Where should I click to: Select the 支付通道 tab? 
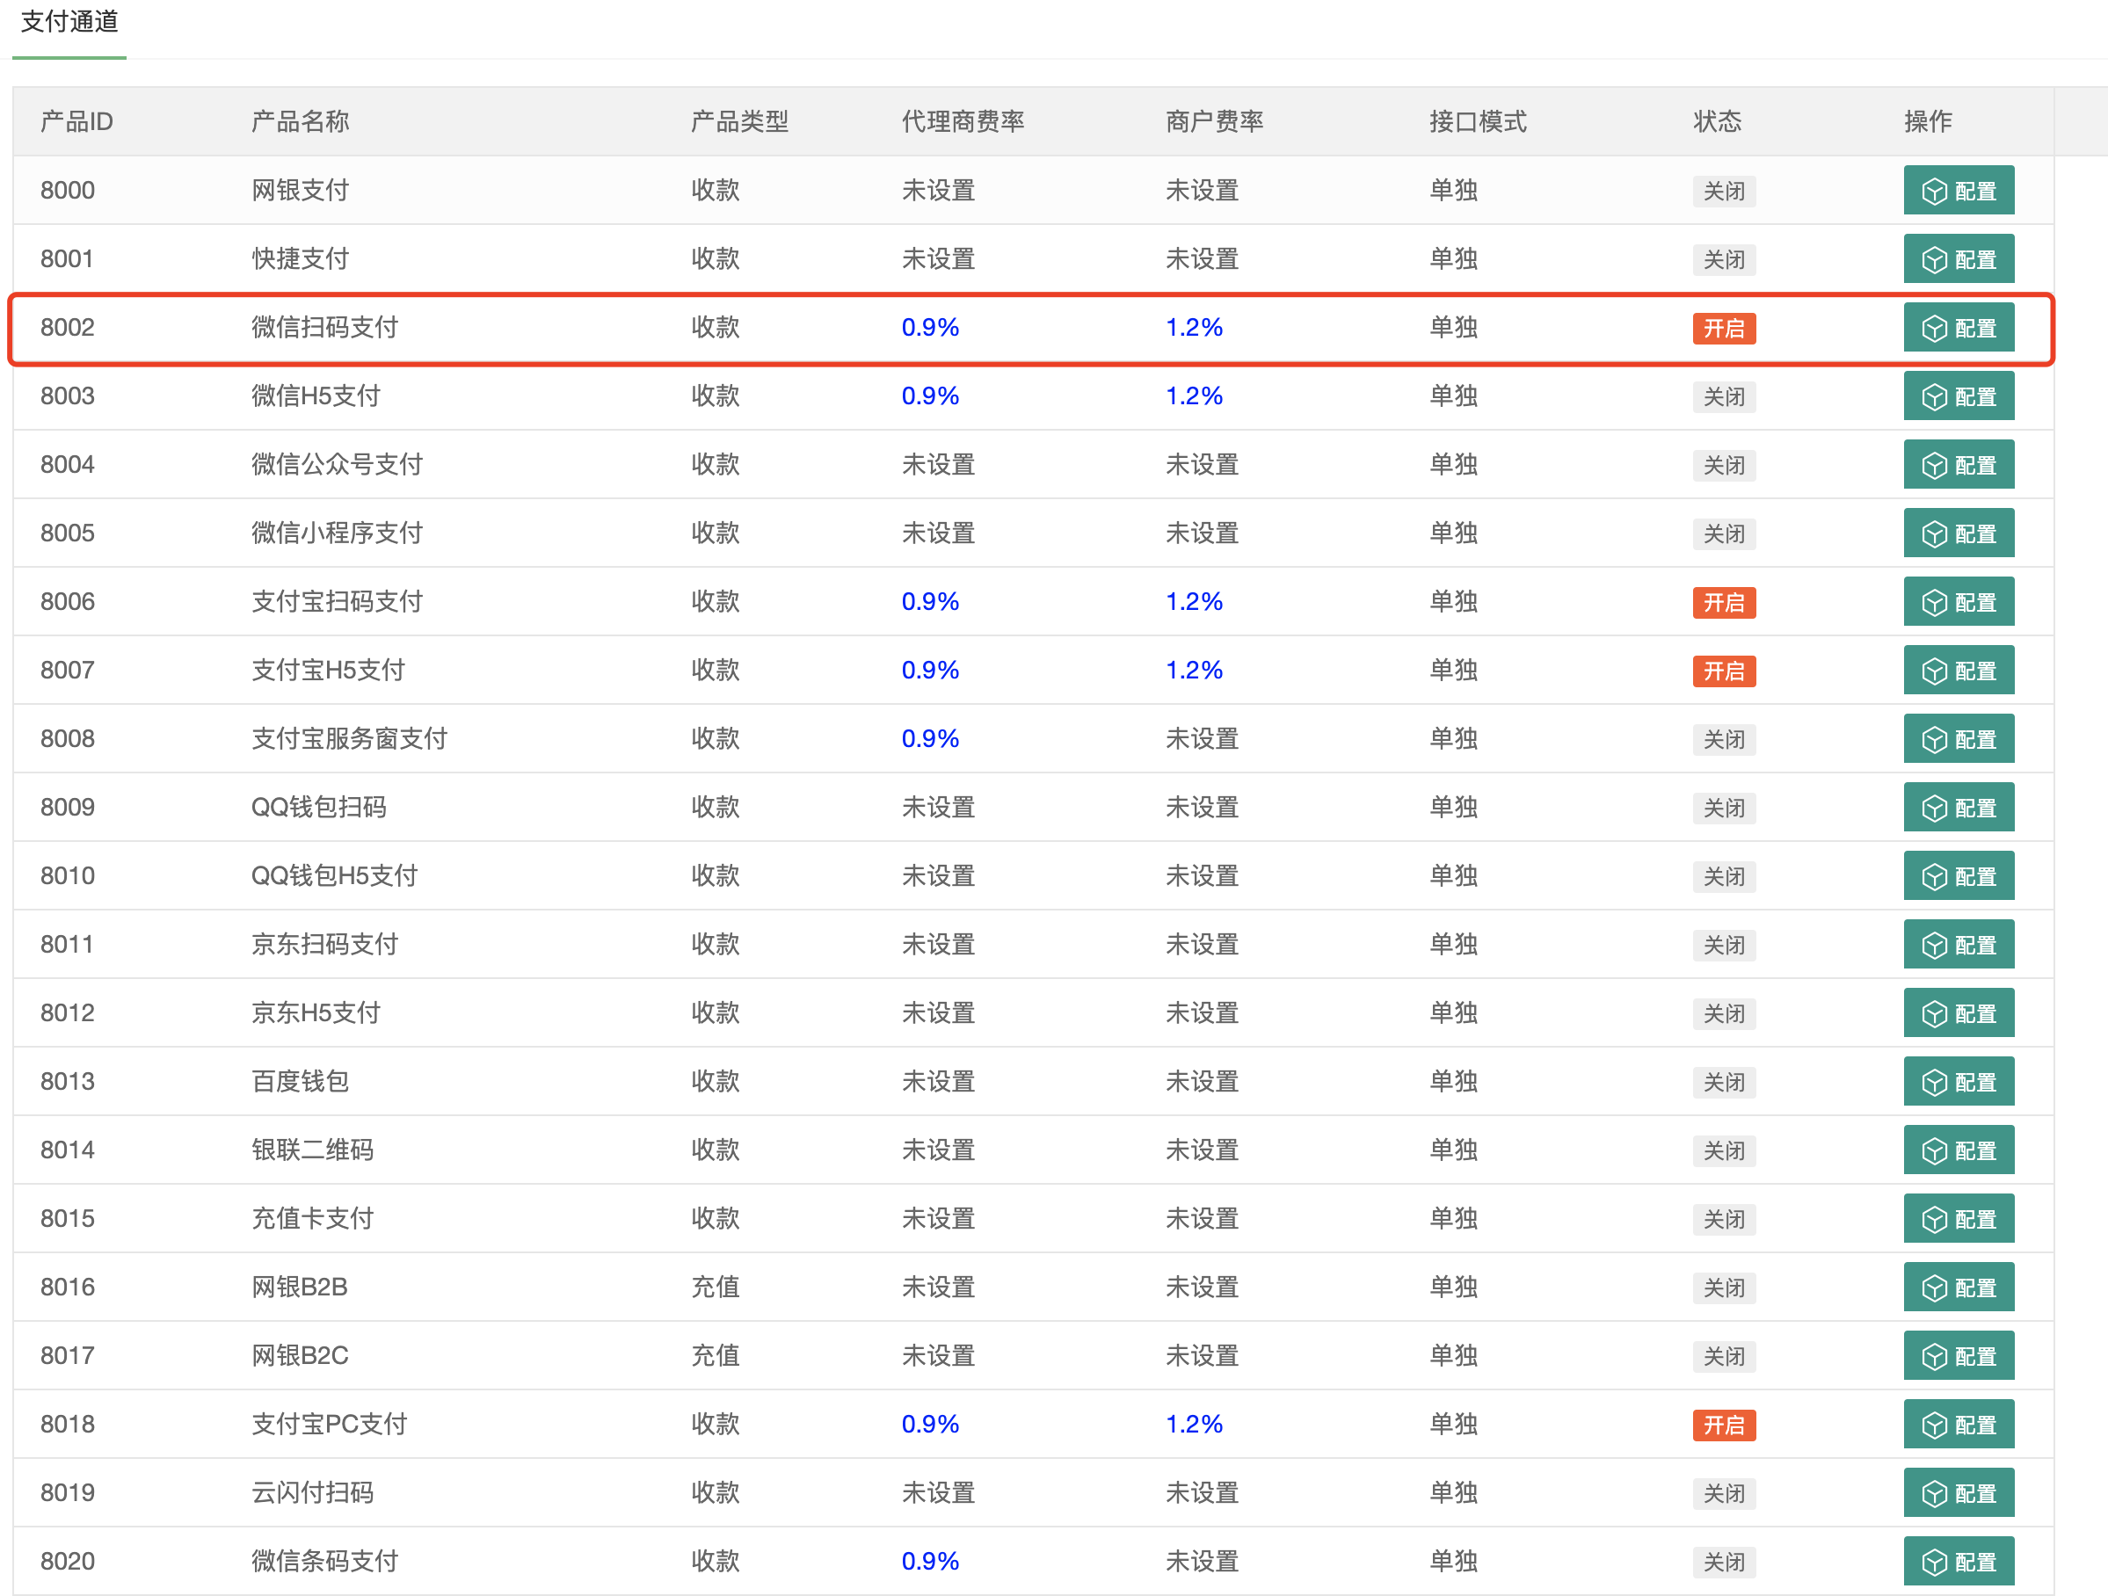tap(69, 23)
